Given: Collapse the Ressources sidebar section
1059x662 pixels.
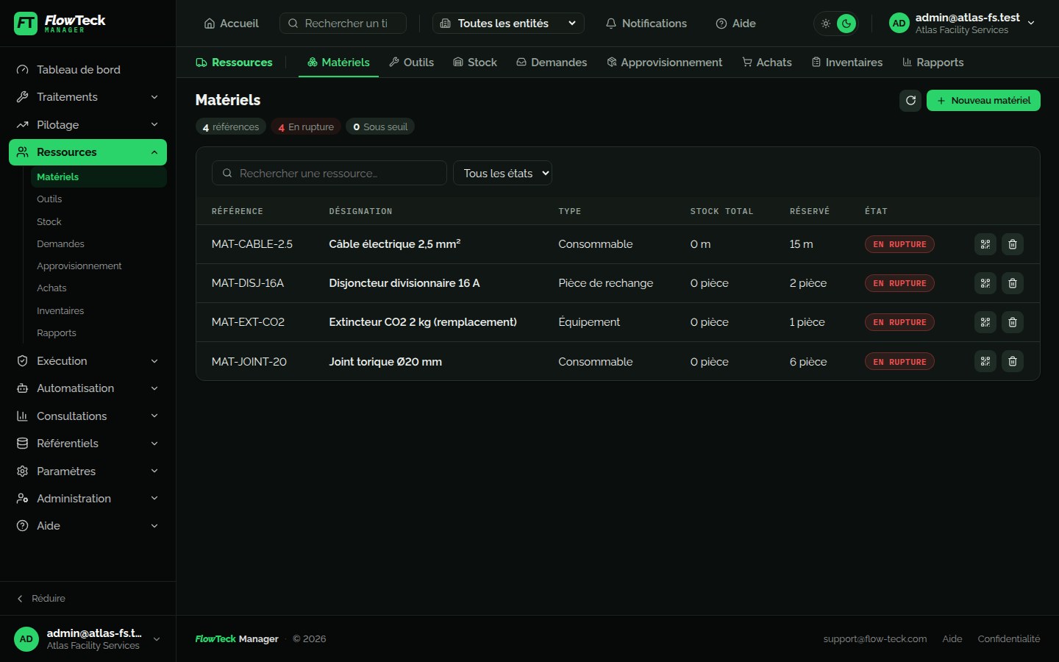Looking at the screenshot, I should tap(88, 152).
